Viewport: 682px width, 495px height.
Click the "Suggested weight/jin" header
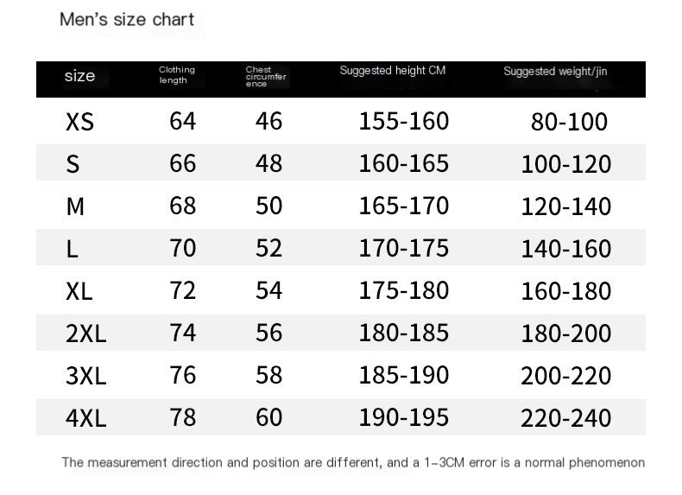tap(555, 72)
